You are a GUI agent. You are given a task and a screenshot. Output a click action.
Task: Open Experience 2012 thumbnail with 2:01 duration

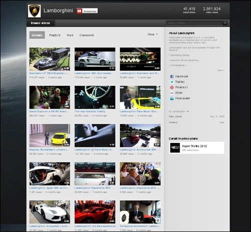tap(140, 174)
